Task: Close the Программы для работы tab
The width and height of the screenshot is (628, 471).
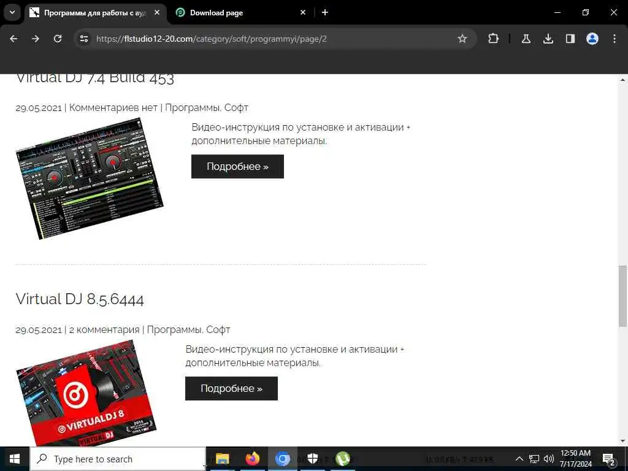Action: coord(157,12)
